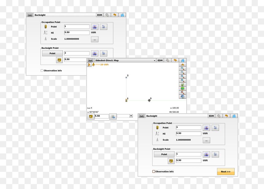Click the prism icon in the Next >> Backsight window
Image resolution: width=264 pixels, height=189 pixels.
[x=171, y=161]
